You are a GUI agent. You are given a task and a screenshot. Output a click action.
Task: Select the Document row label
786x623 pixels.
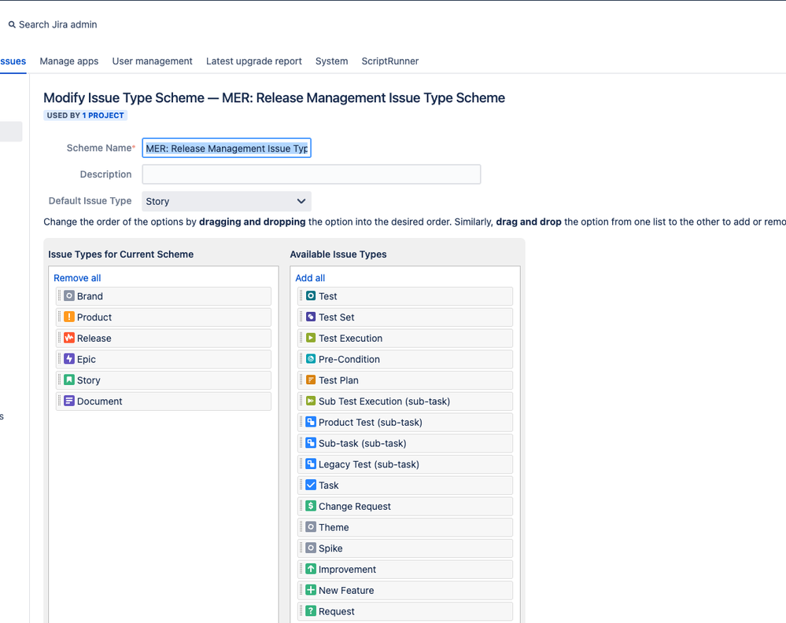tap(100, 401)
